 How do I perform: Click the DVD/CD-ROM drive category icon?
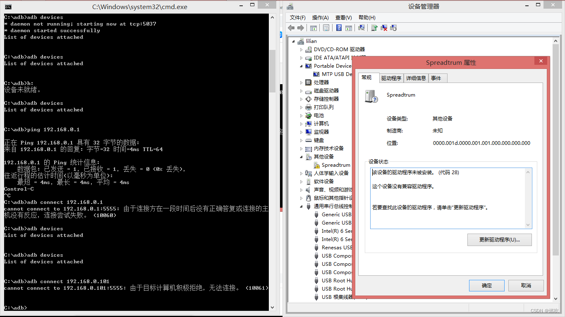(309, 50)
